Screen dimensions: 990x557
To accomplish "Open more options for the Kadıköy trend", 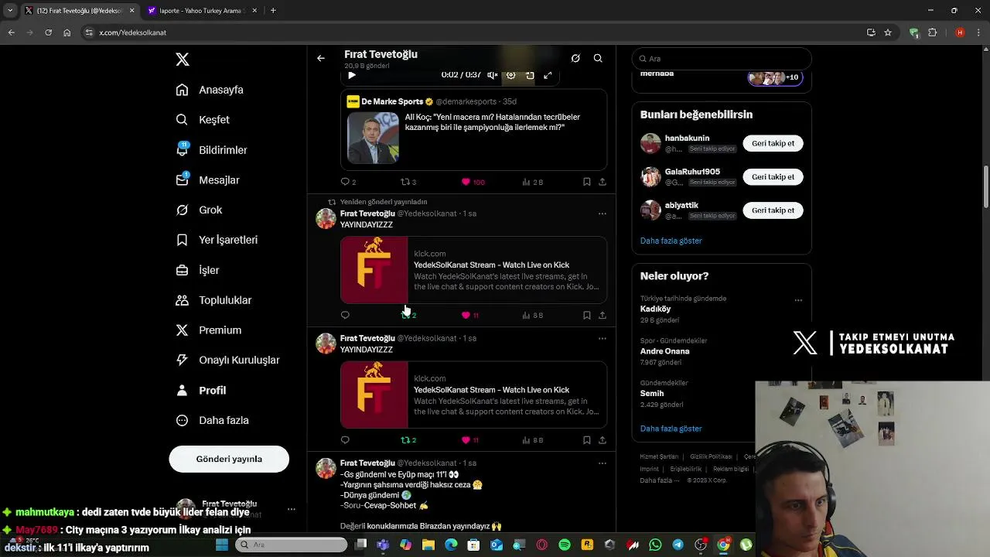I will 798,300.
